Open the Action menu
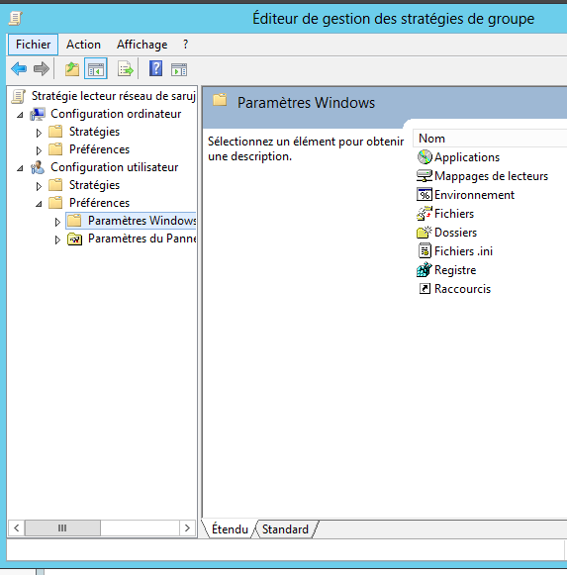The width and height of the screenshot is (567, 575). (x=83, y=45)
